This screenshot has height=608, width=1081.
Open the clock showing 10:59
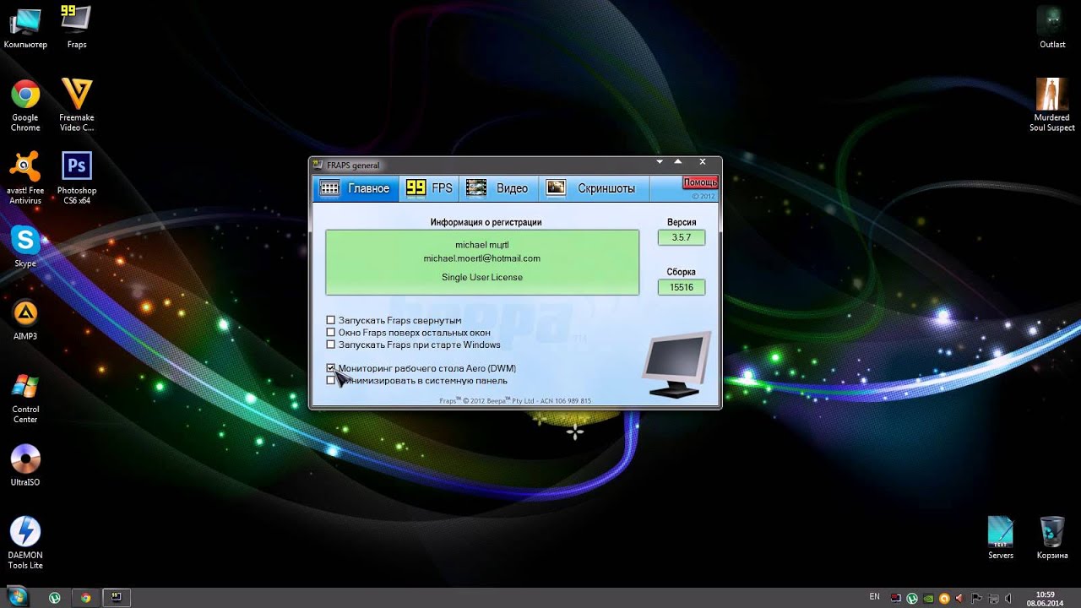[1045, 598]
